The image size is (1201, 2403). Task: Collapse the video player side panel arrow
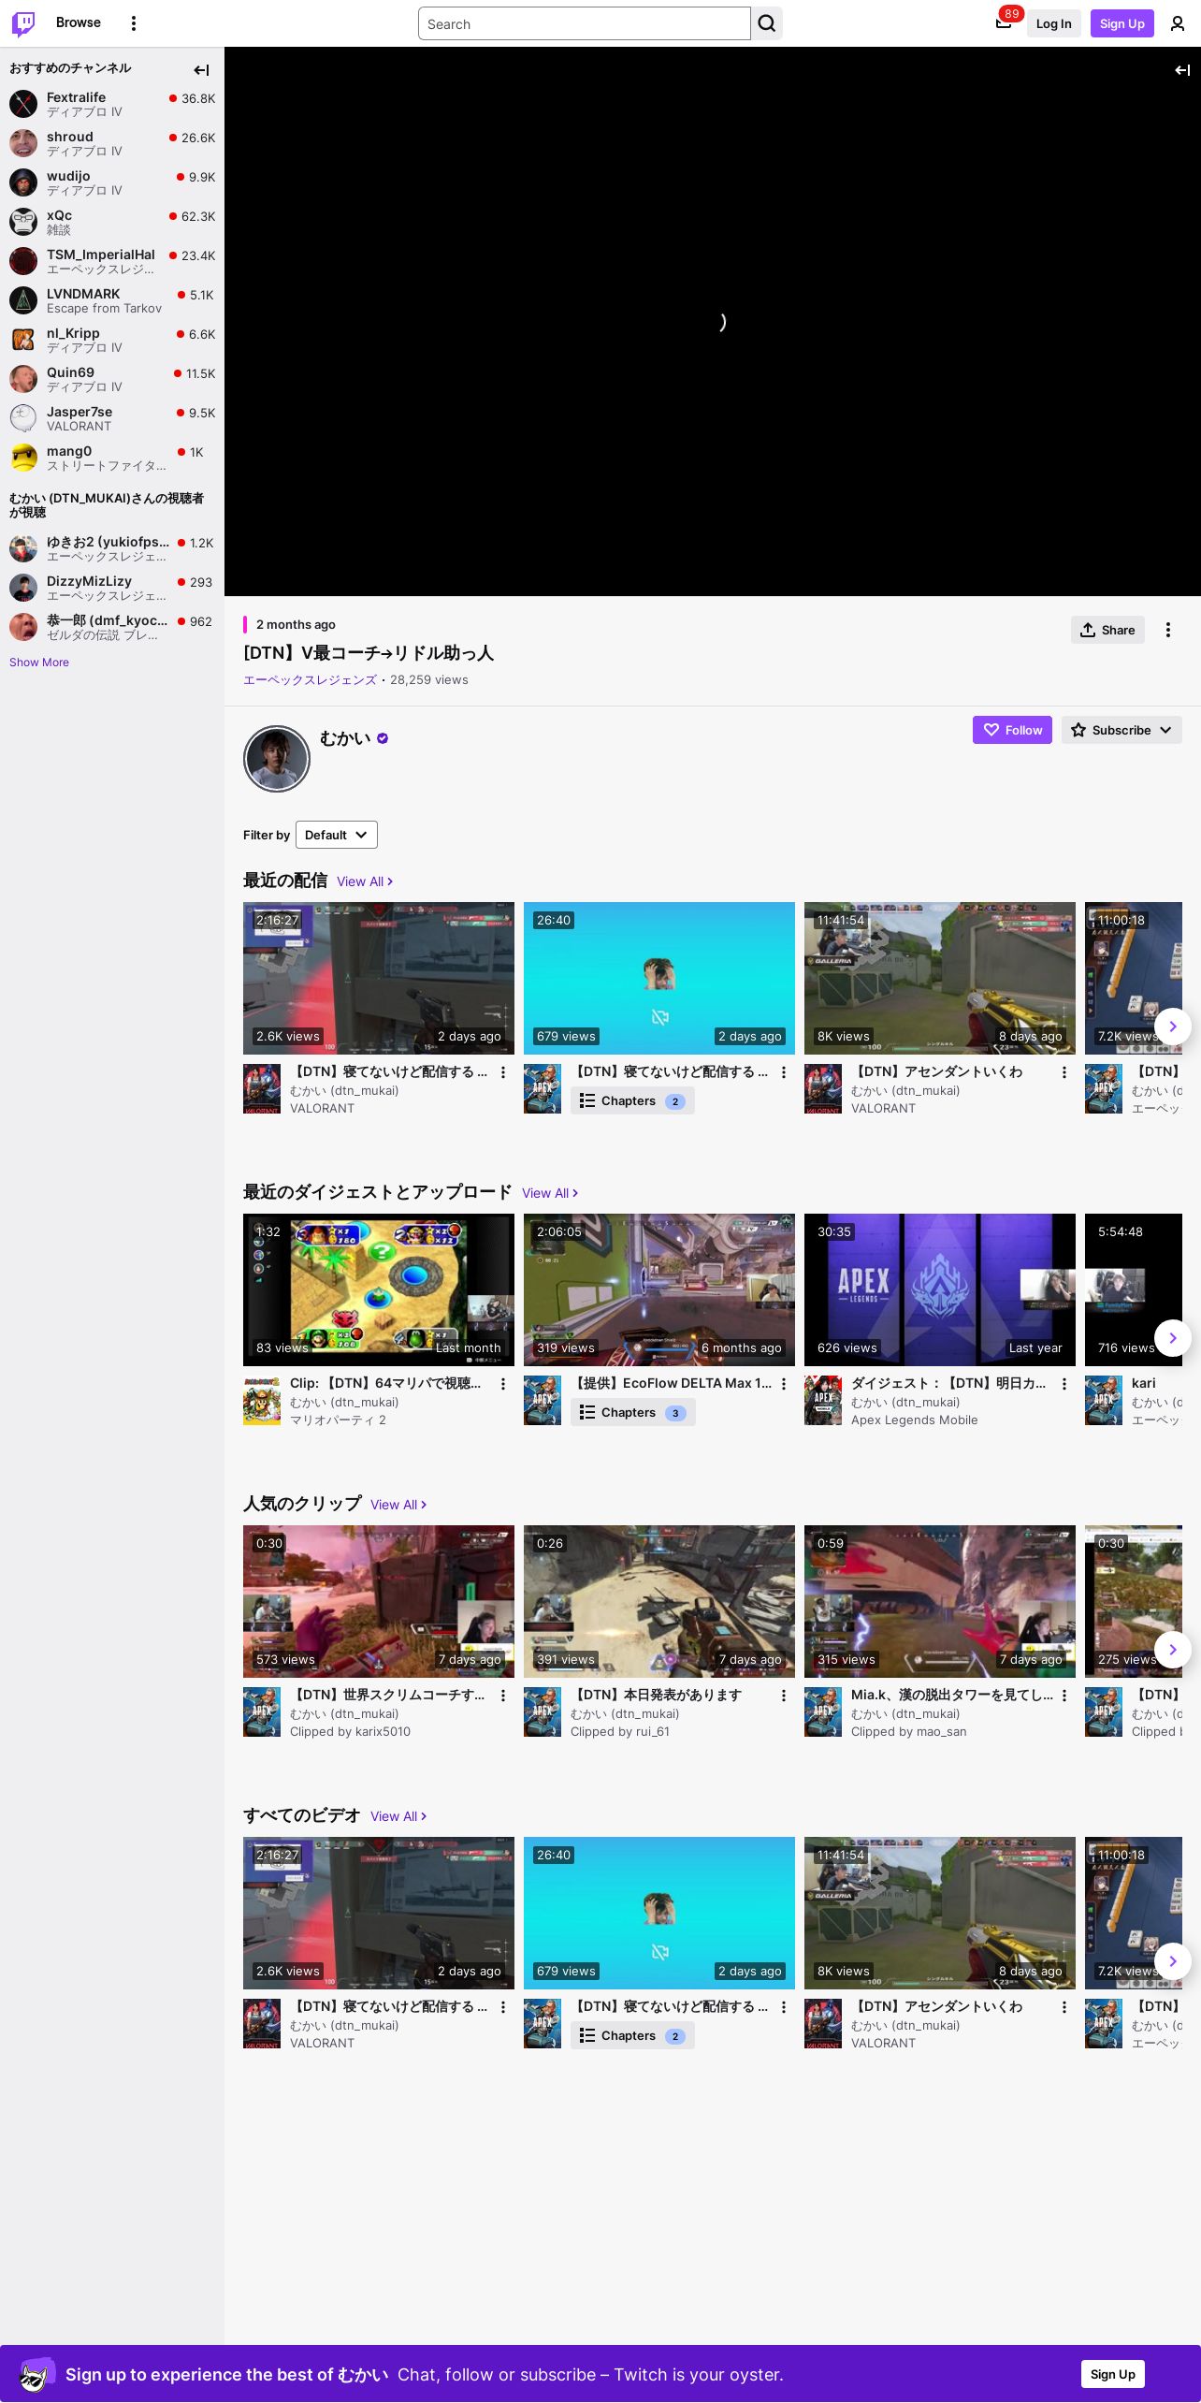click(x=1182, y=70)
